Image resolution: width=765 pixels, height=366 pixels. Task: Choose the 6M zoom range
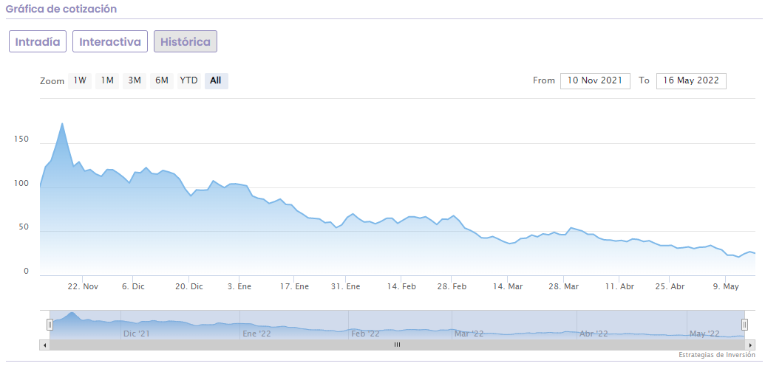pyautogui.click(x=162, y=81)
